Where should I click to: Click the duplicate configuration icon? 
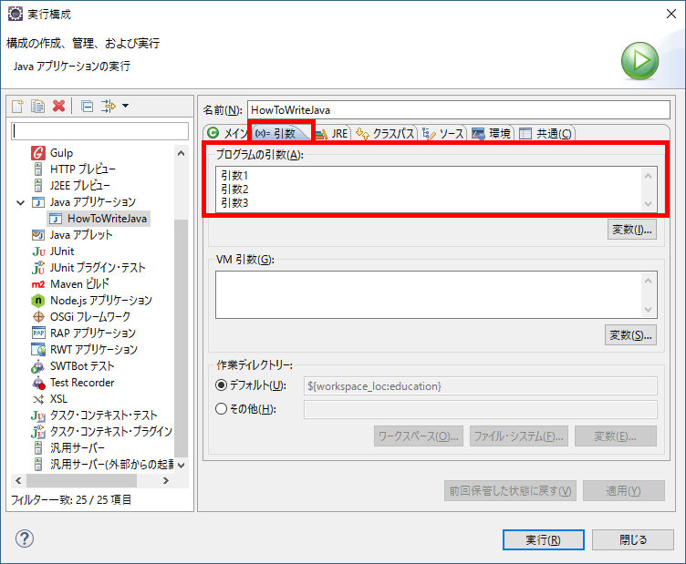click(x=37, y=107)
